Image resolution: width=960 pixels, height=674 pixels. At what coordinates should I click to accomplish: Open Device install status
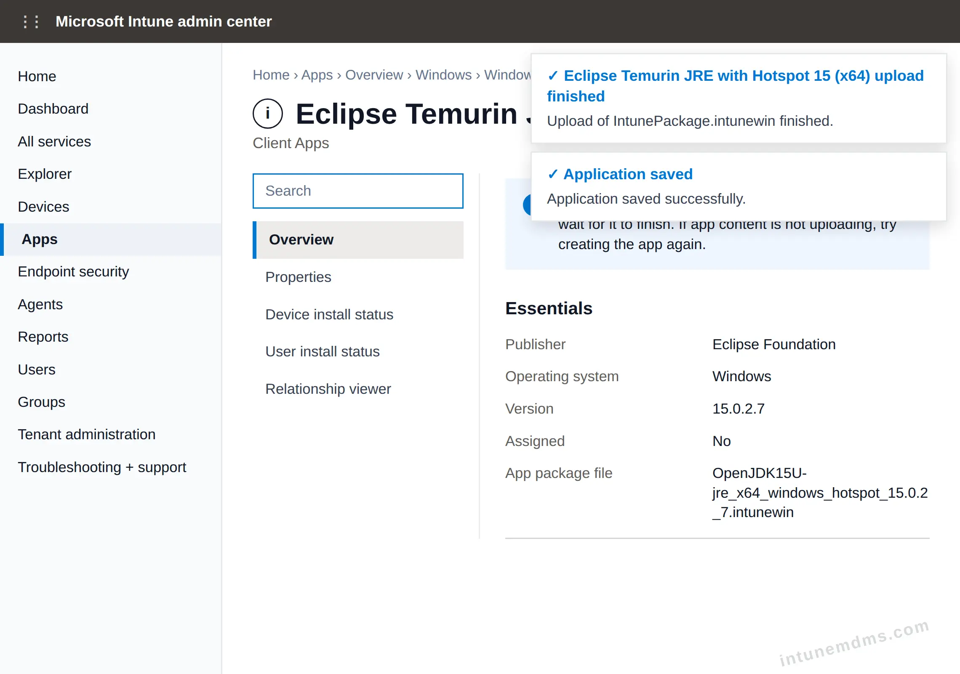(329, 314)
